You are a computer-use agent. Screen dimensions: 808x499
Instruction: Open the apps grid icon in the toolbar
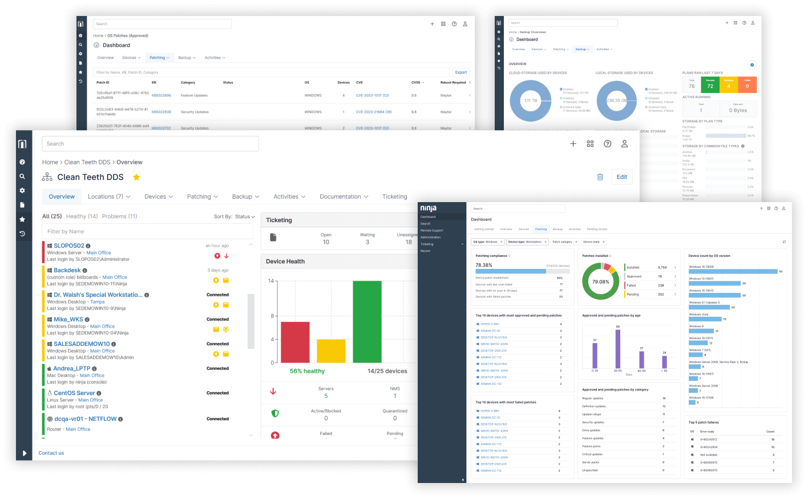tap(590, 143)
